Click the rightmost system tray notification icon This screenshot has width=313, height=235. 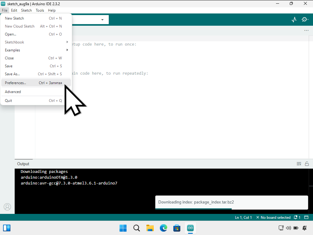click(x=305, y=228)
